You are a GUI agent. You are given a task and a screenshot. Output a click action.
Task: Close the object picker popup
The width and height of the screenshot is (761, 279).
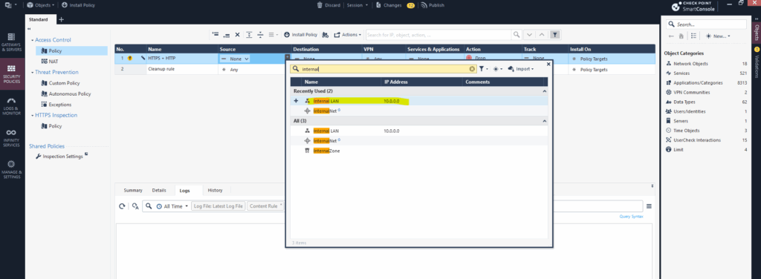click(548, 64)
